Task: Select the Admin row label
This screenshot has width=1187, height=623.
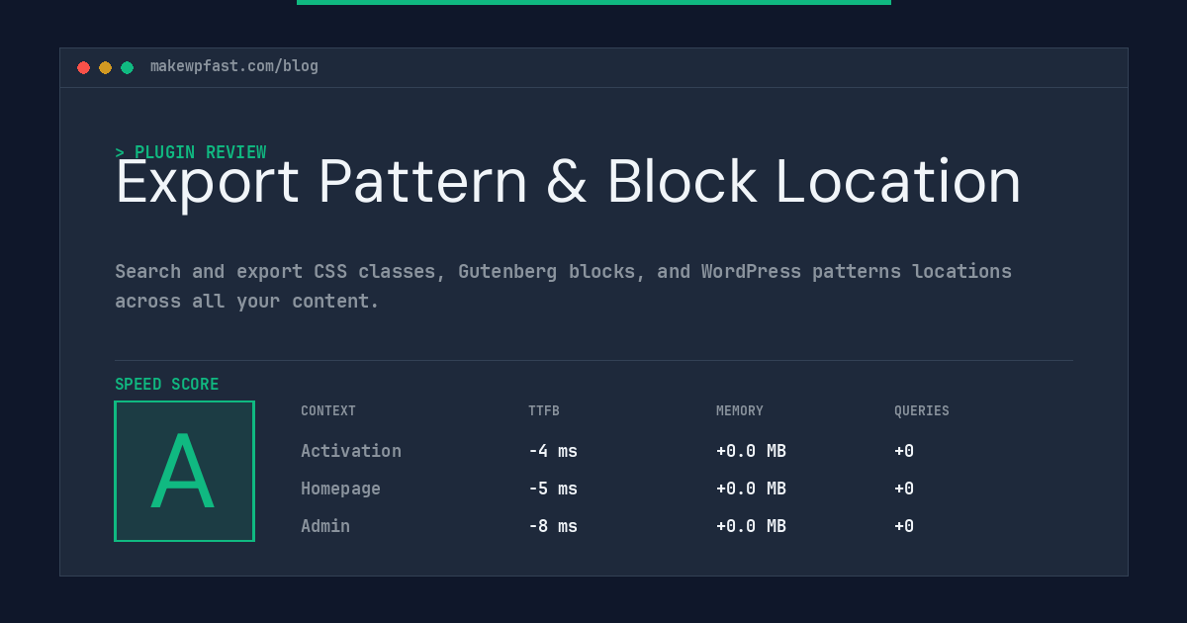Action: (325, 526)
